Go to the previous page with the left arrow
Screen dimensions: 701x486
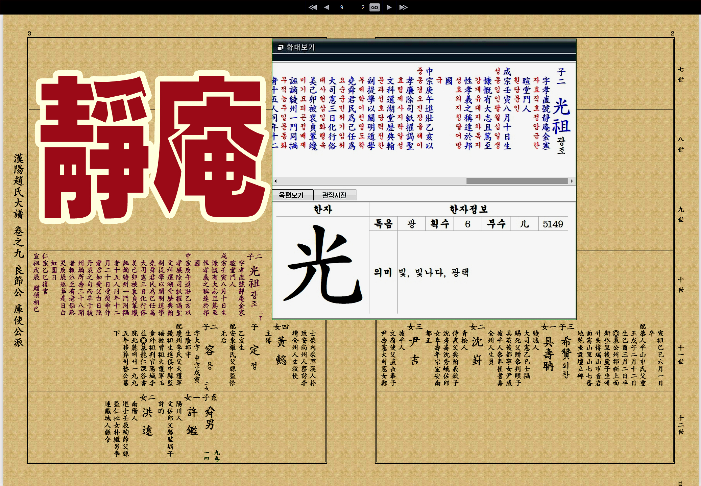click(327, 7)
